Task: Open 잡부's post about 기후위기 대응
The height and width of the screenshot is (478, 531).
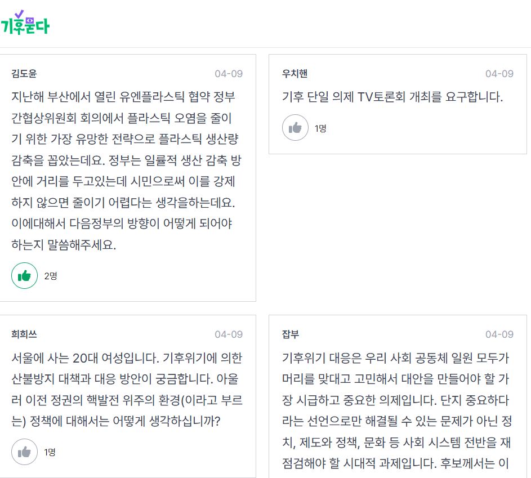Action: pos(396,412)
